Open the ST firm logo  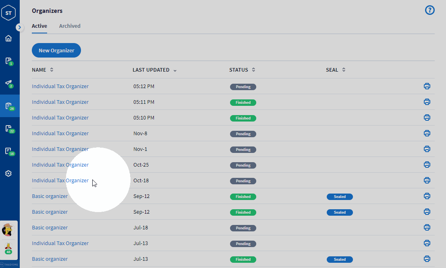tap(8, 13)
